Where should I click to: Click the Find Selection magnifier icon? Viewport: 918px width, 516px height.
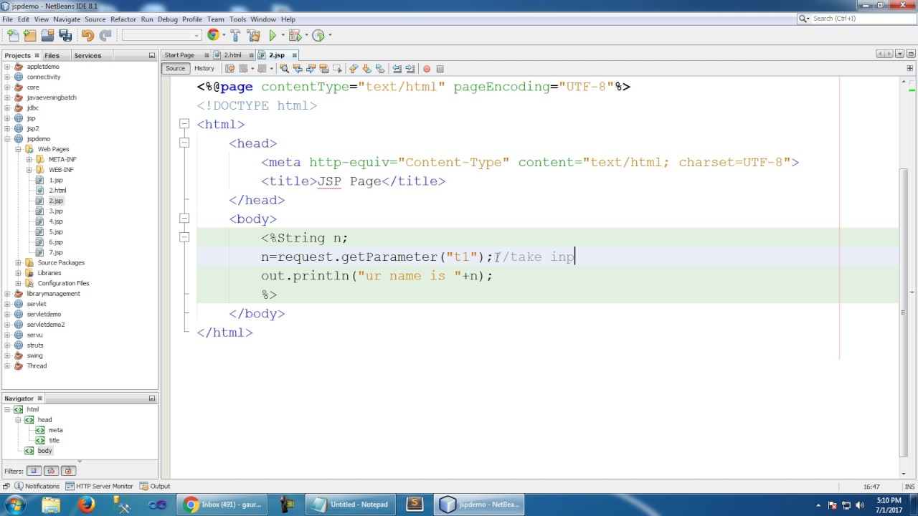pyautogui.click(x=284, y=69)
